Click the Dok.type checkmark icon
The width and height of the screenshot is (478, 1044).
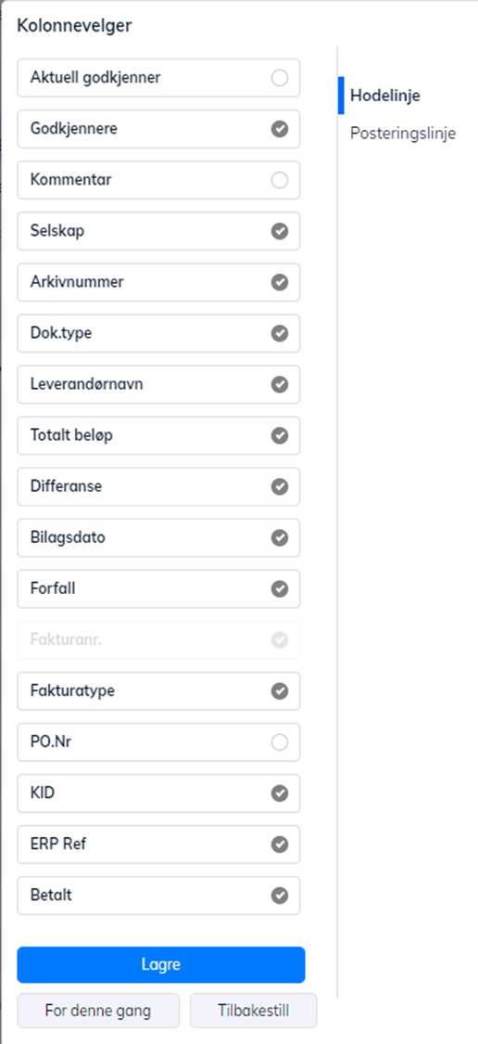(x=280, y=333)
